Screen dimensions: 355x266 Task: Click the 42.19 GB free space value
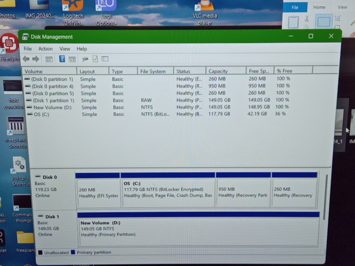257,113
